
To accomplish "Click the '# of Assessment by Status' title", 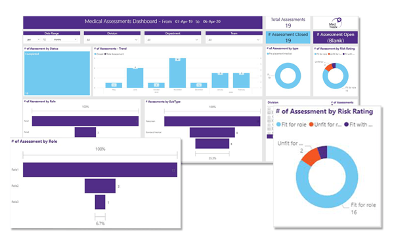I will pyautogui.click(x=41, y=48).
